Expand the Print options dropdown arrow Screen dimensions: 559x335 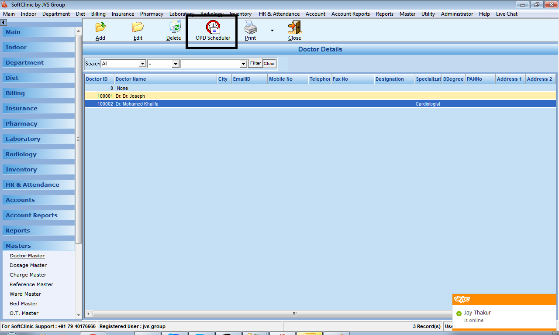(x=272, y=31)
